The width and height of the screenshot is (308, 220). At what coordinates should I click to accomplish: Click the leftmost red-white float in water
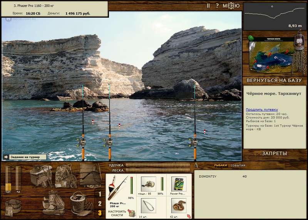[93, 122]
